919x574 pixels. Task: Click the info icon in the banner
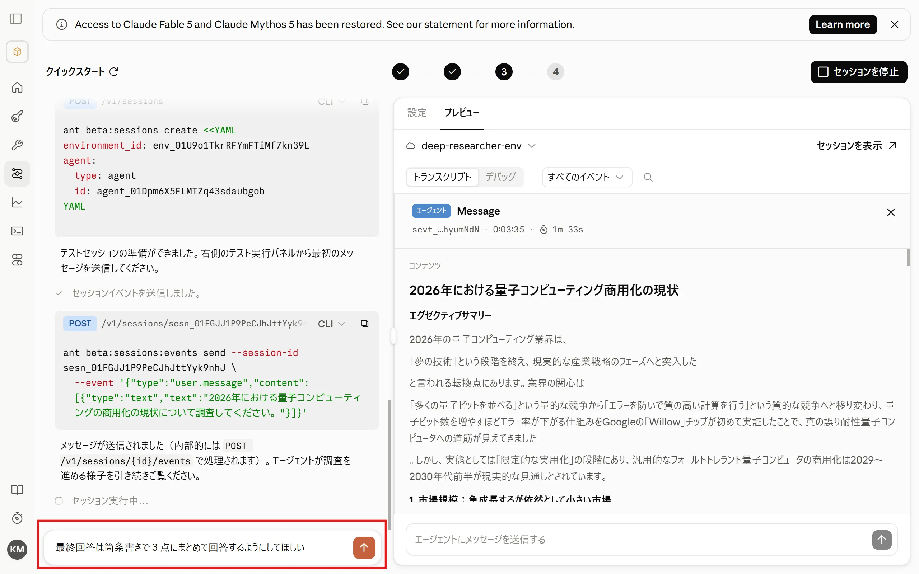[x=61, y=25]
